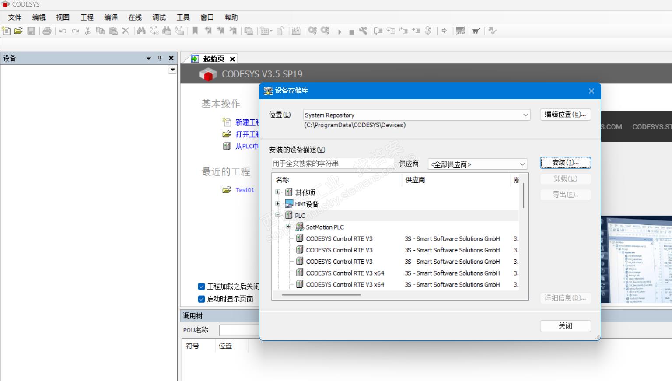The image size is (672, 381).
Task: Click the 安装(I)... install button
Action: click(565, 163)
